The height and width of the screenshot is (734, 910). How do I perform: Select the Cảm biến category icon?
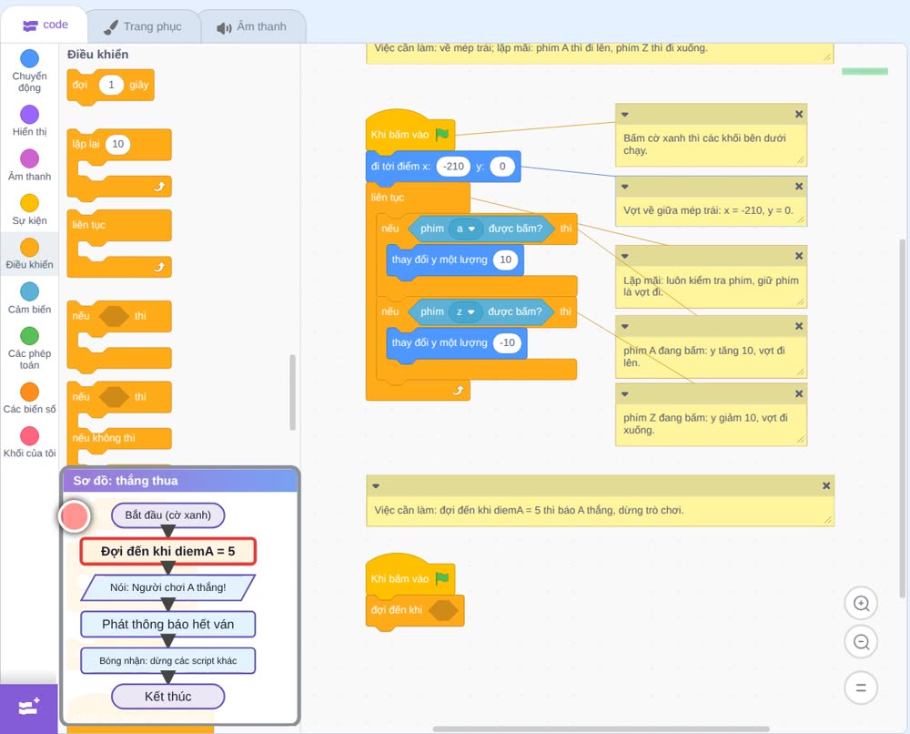[30, 291]
